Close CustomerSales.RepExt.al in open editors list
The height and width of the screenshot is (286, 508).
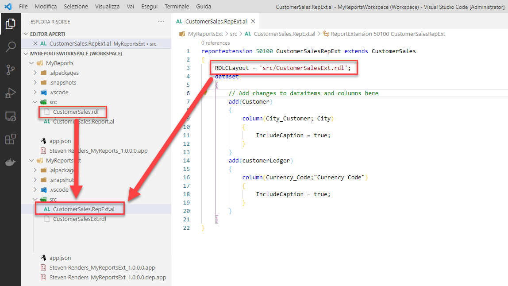(35, 43)
